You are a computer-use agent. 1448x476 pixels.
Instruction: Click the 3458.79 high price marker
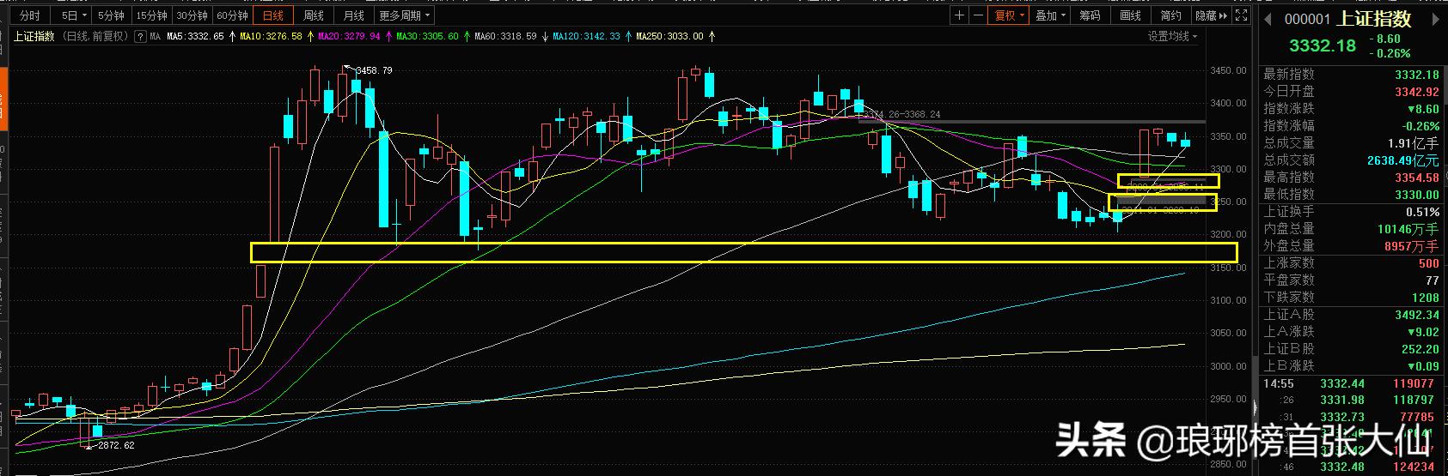373,70
